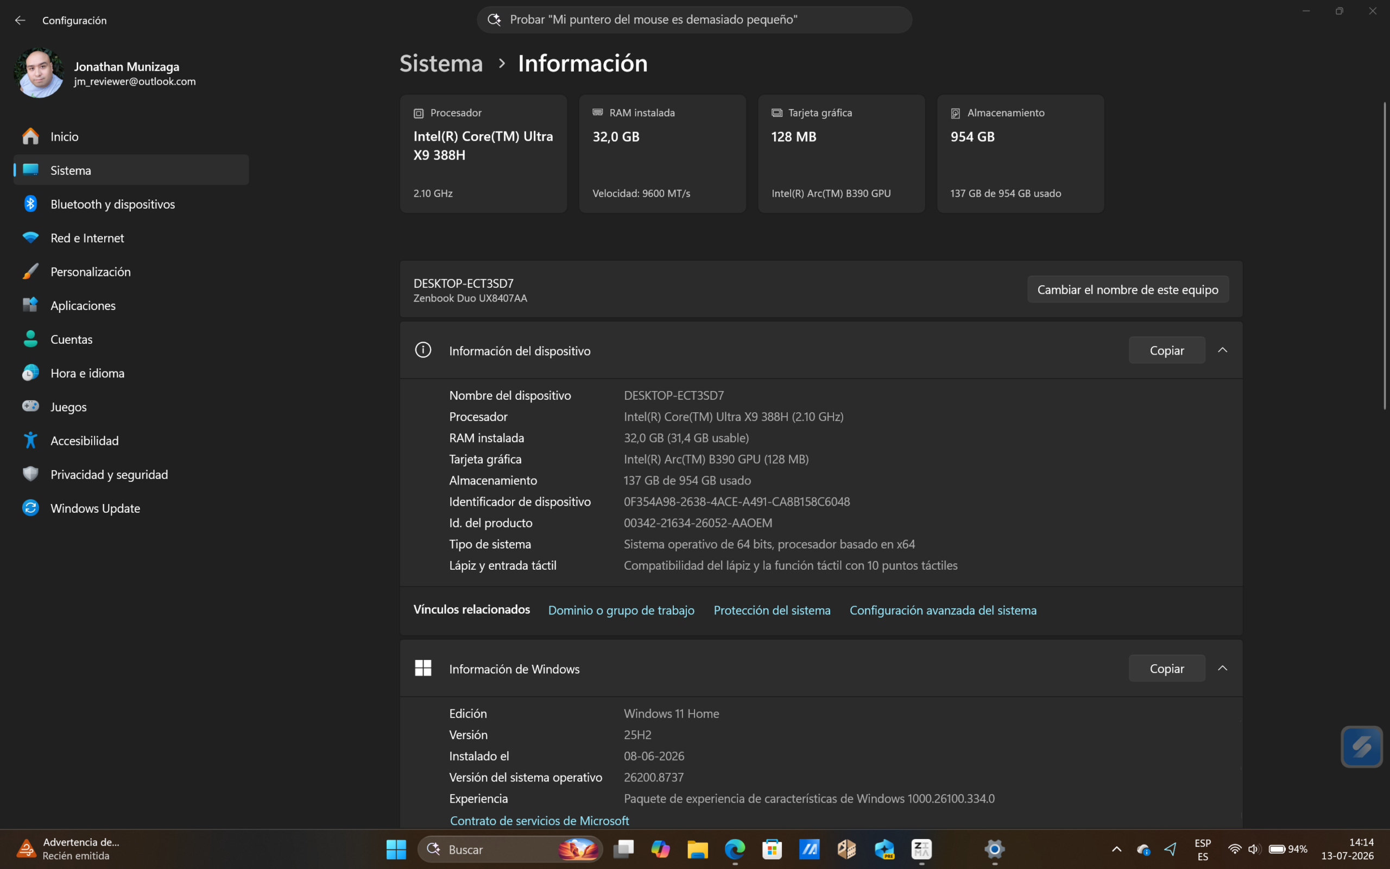
Task: Open Wi-Fi network quick settings
Action: pyautogui.click(x=1234, y=849)
